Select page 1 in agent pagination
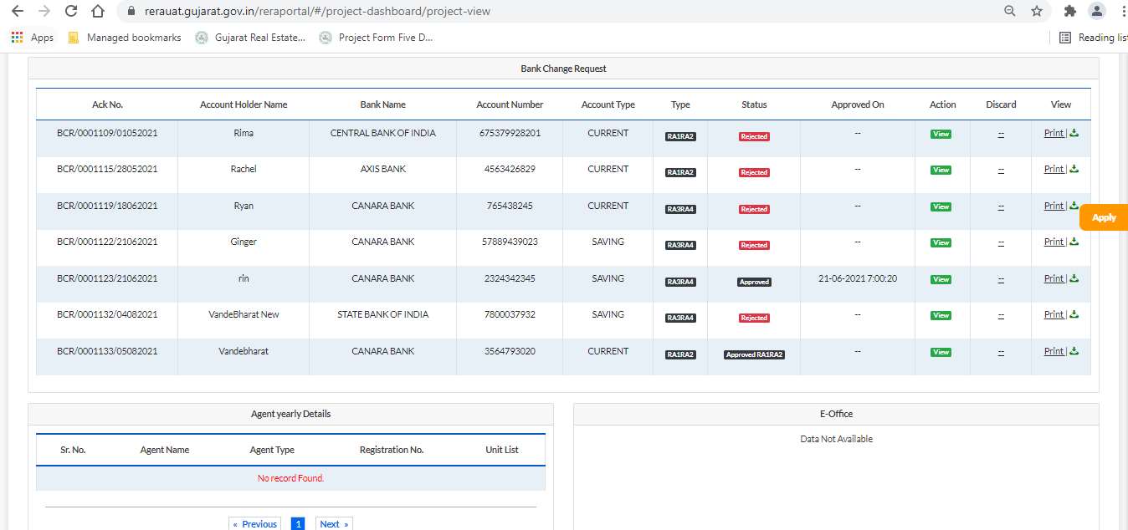The height and width of the screenshot is (530, 1128). 298,524
